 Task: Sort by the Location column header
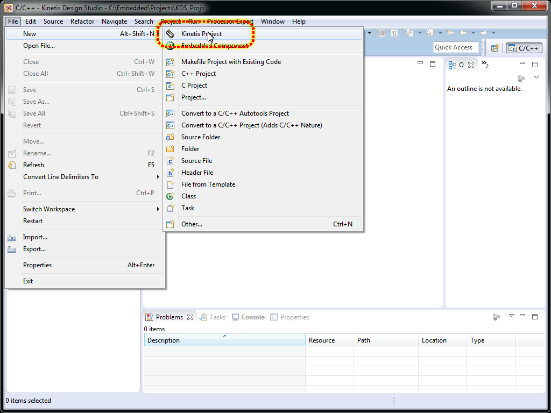[443, 340]
